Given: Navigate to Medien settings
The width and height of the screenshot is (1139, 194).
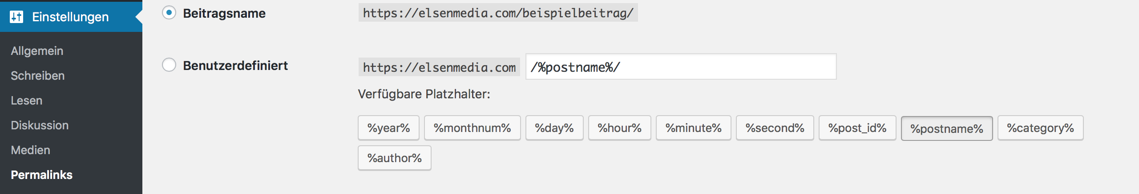Looking at the screenshot, I should (31, 150).
